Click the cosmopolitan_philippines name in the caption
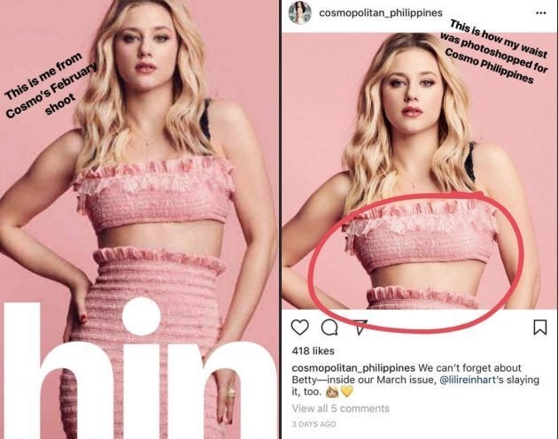The height and width of the screenshot is (439, 558). (x=353, y=367)
